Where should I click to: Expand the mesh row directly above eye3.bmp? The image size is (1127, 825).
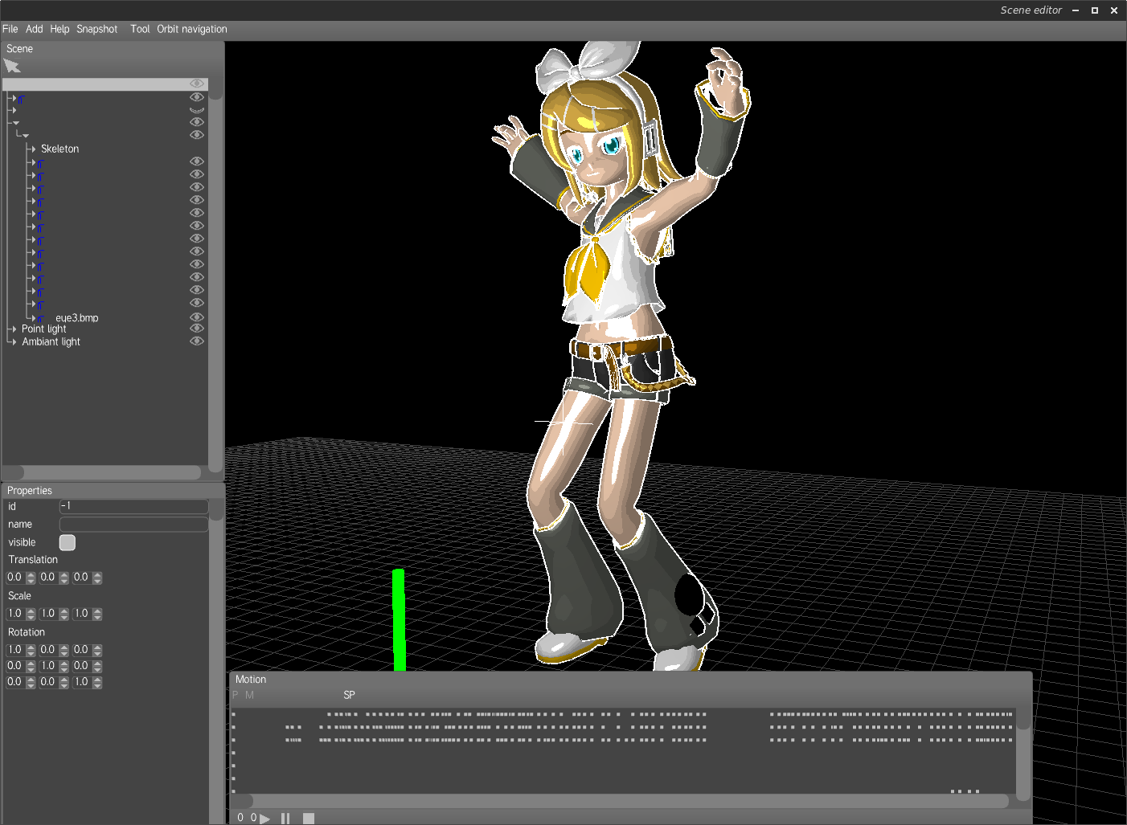coord(33,304)
